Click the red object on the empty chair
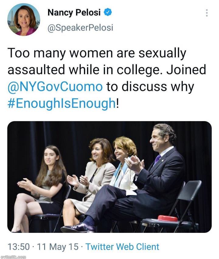 tap(168, 218)
